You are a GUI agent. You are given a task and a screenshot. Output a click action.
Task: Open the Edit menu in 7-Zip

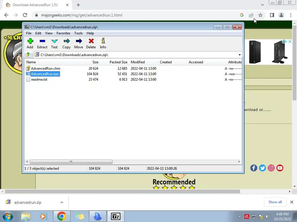point(38,33)
